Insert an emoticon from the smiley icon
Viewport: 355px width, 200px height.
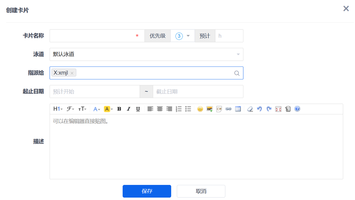[200, 109]
